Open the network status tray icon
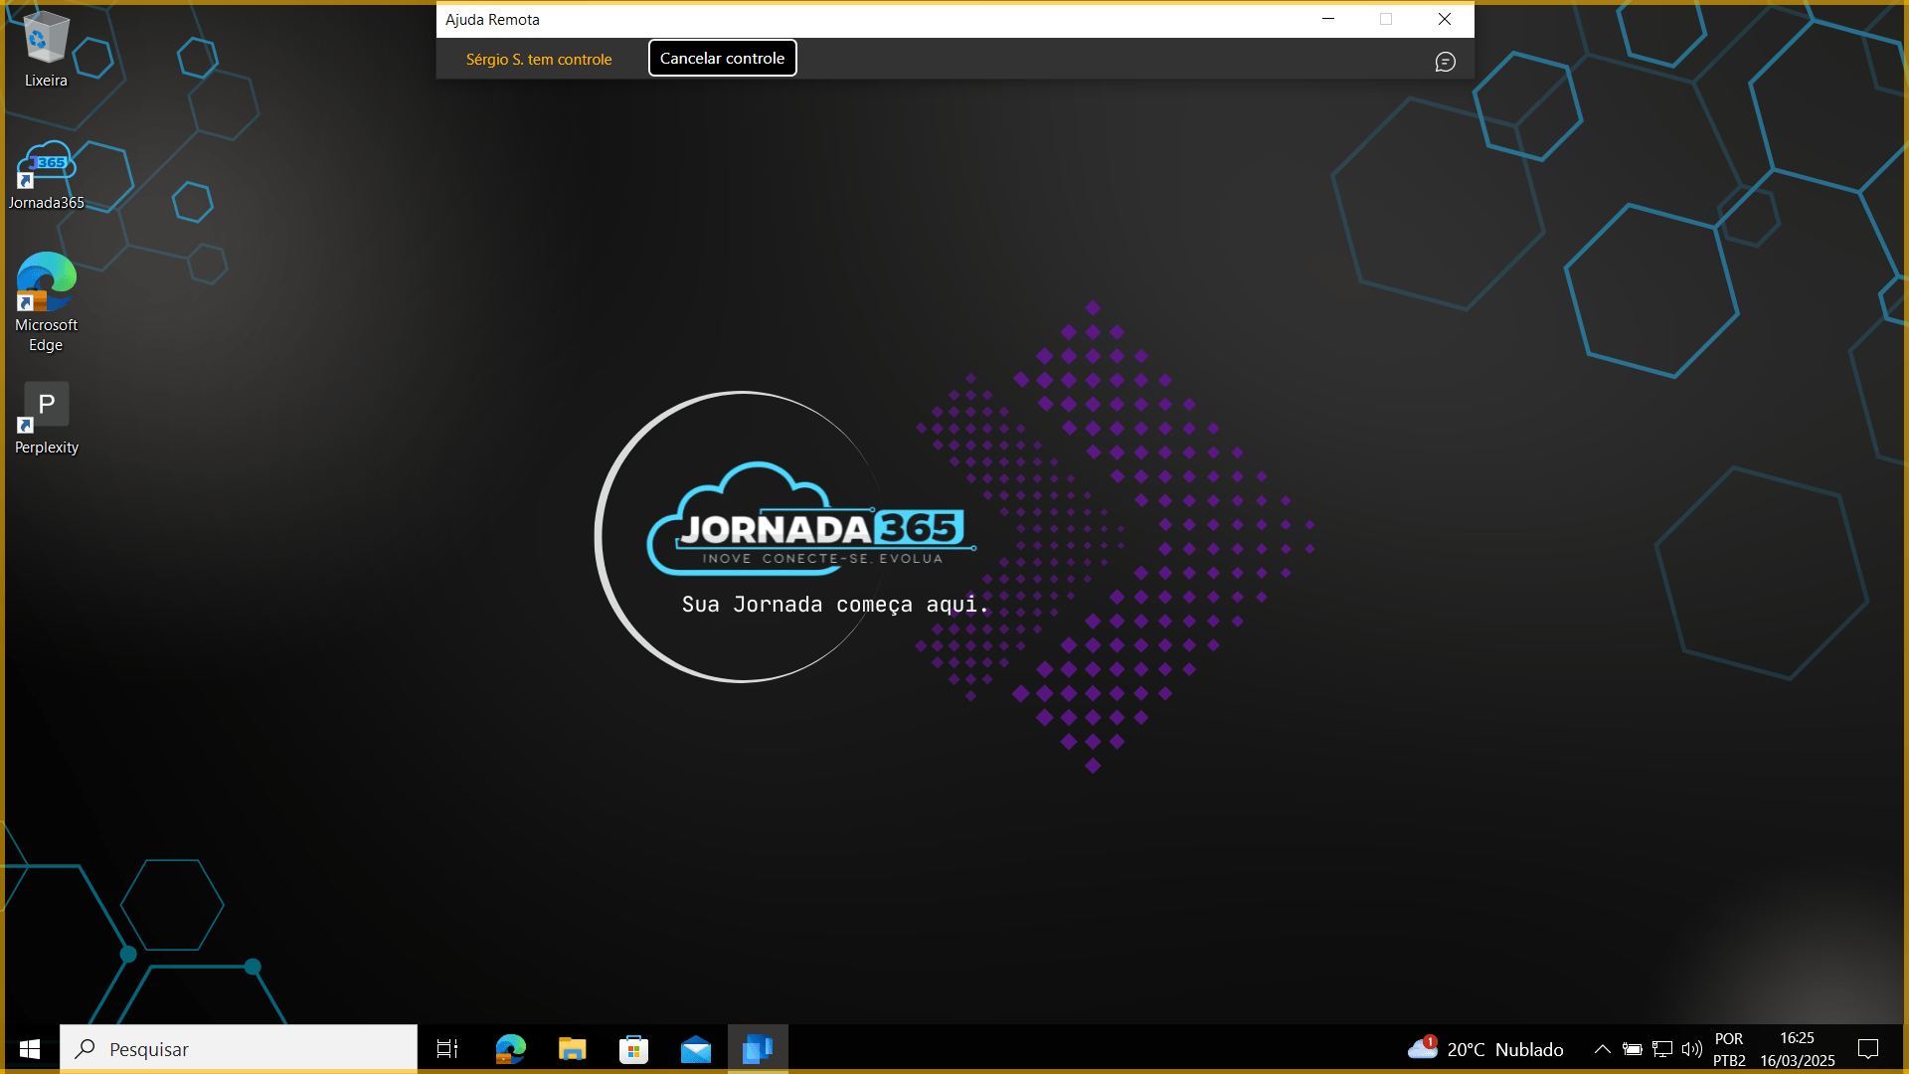This screenshot has height=1074, width=1909. (x=1661, y=1049)
